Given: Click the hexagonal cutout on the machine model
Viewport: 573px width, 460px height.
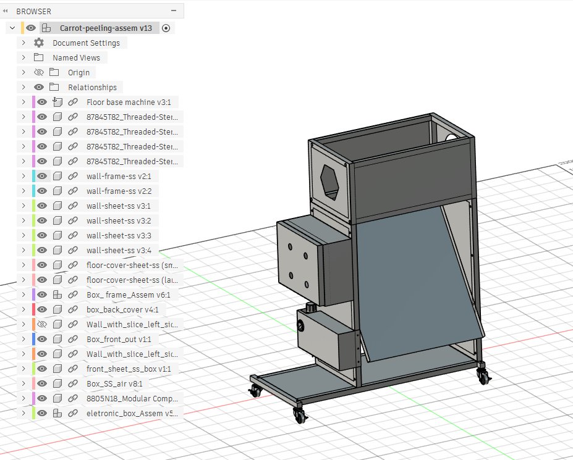Looking at the screenshot, I should (x=329, y=182).
